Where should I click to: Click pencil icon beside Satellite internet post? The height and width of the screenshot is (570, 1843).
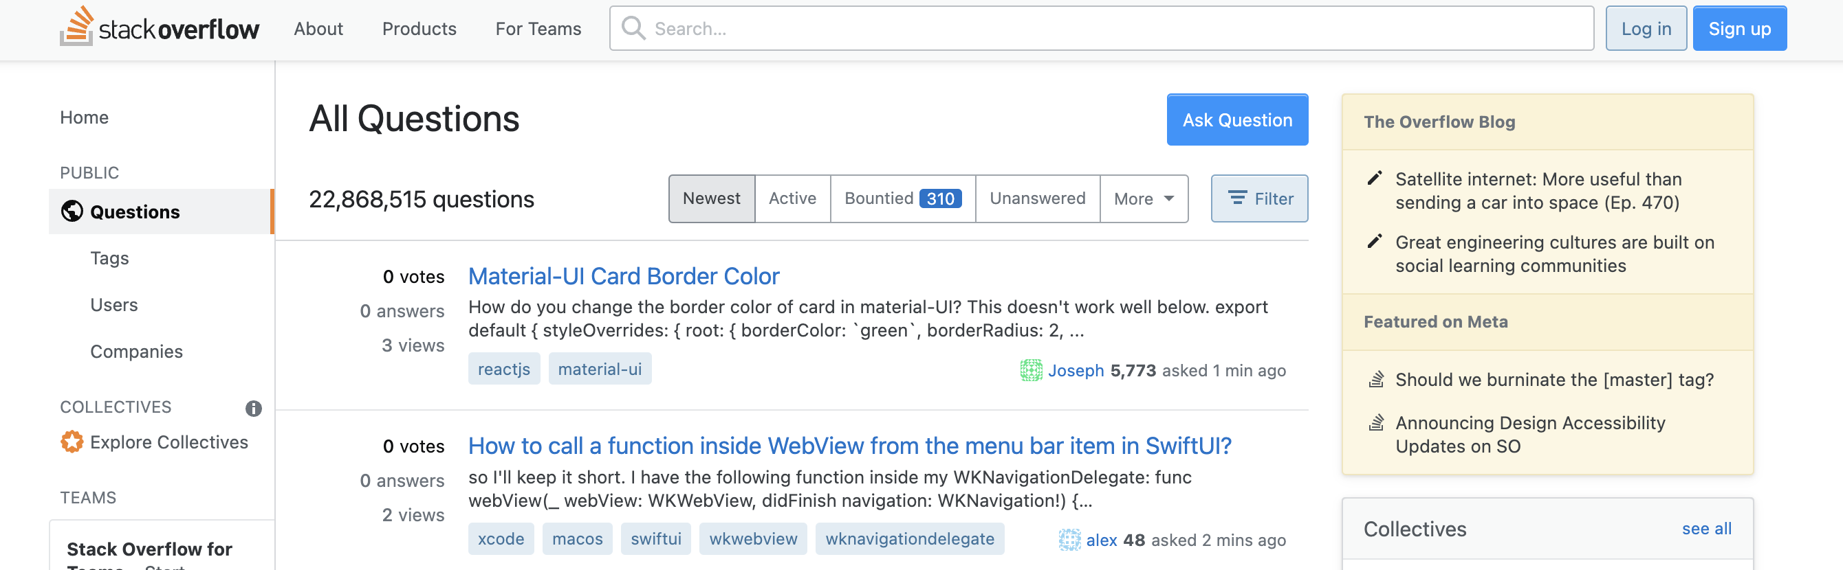coord(1375,179)
